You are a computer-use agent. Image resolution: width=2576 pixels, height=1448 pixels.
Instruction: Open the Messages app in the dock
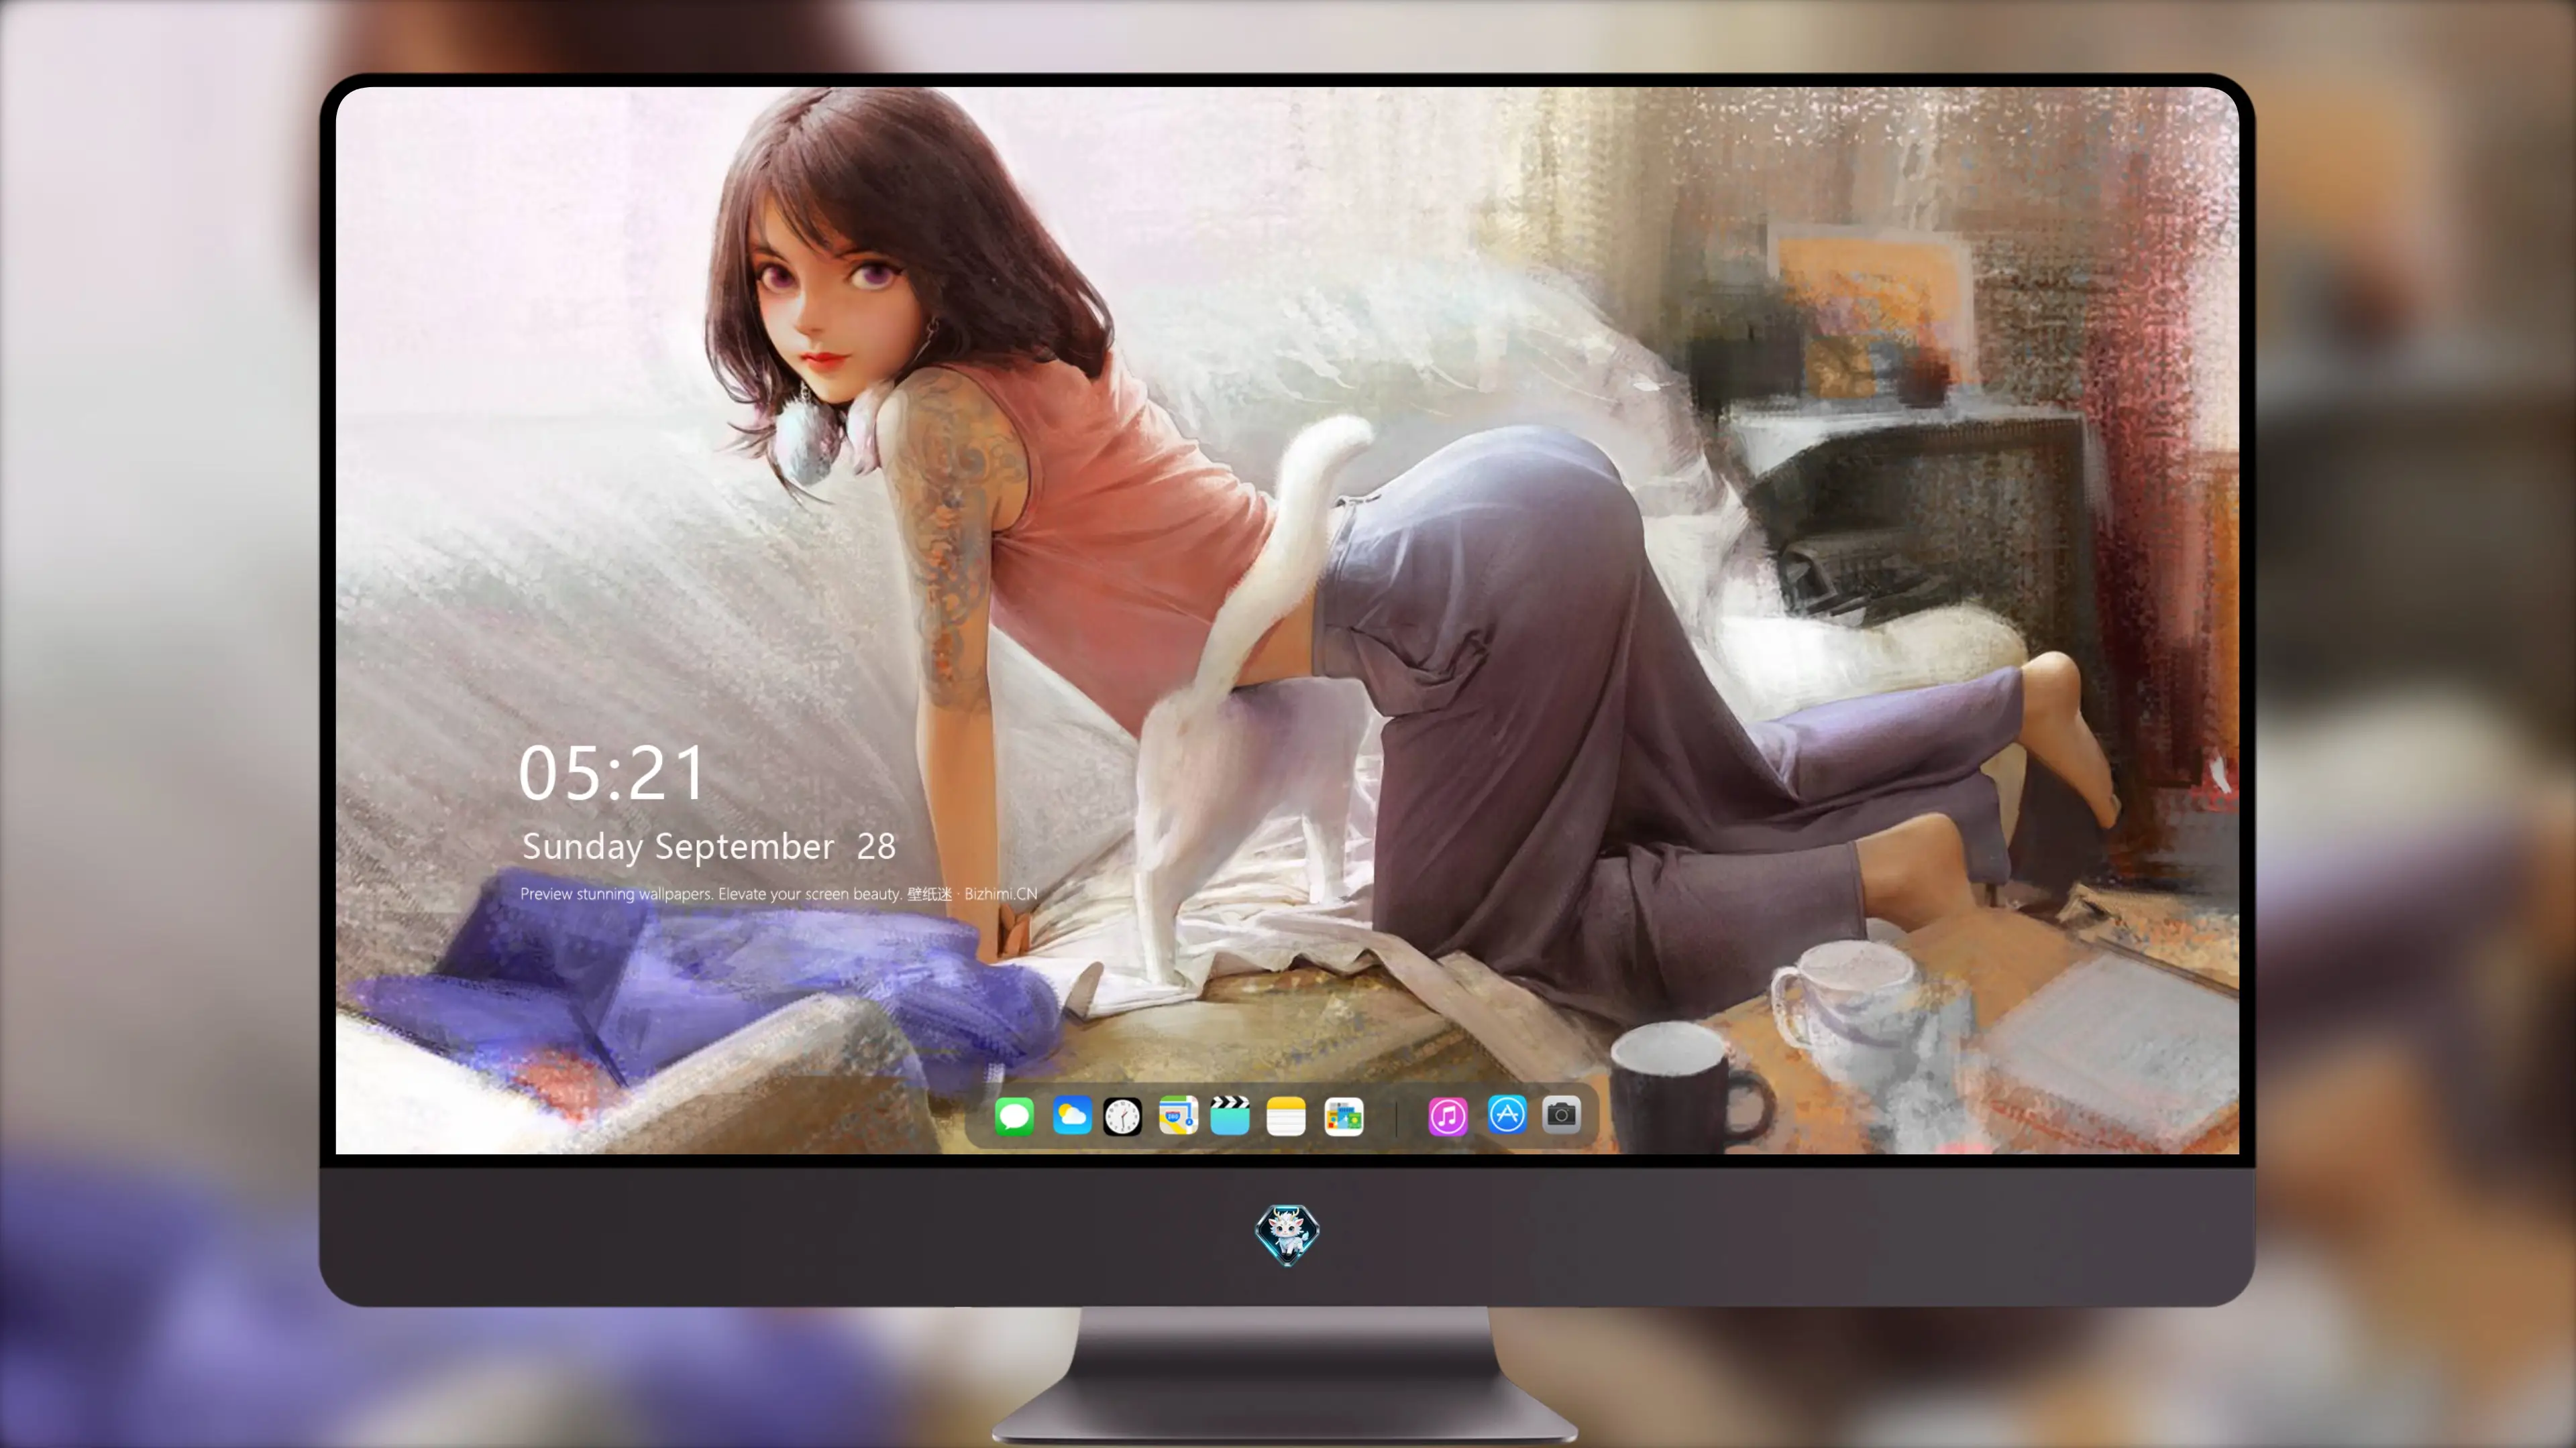point(1014,1116)
